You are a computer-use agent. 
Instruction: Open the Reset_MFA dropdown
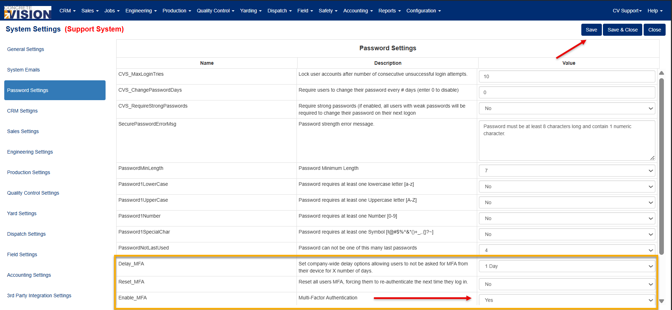click(x=567, y=284)
